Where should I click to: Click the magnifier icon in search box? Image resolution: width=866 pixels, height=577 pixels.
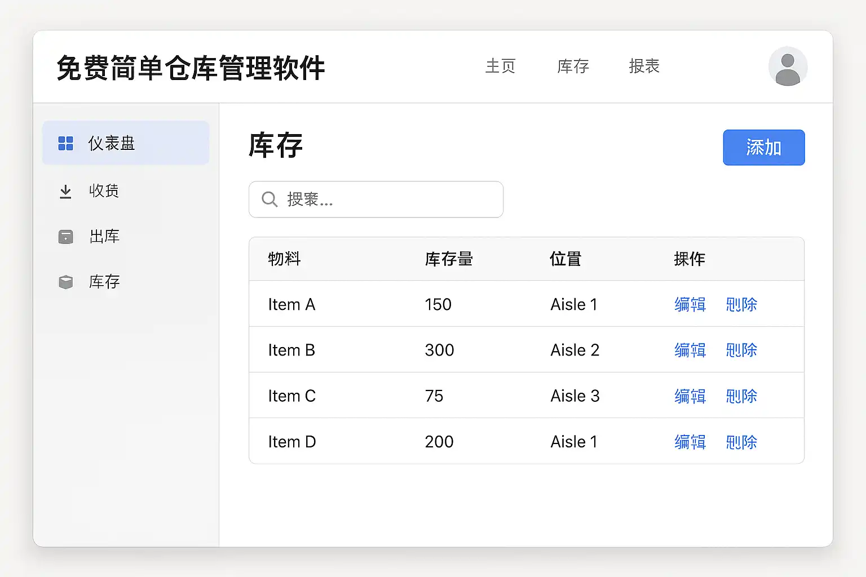(269, 199)
